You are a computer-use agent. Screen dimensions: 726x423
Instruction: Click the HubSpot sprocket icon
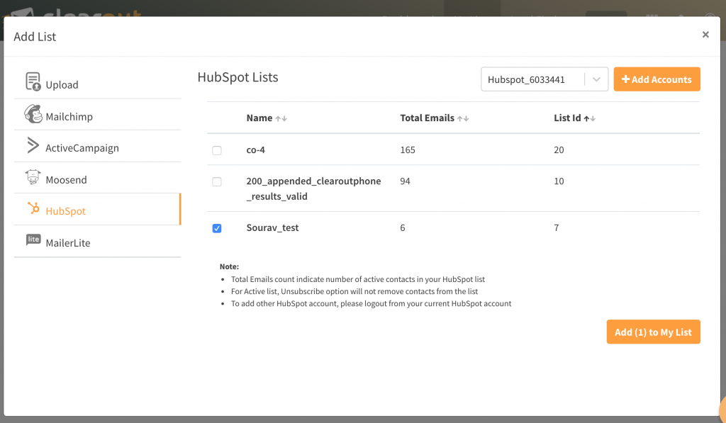(33, 208)
